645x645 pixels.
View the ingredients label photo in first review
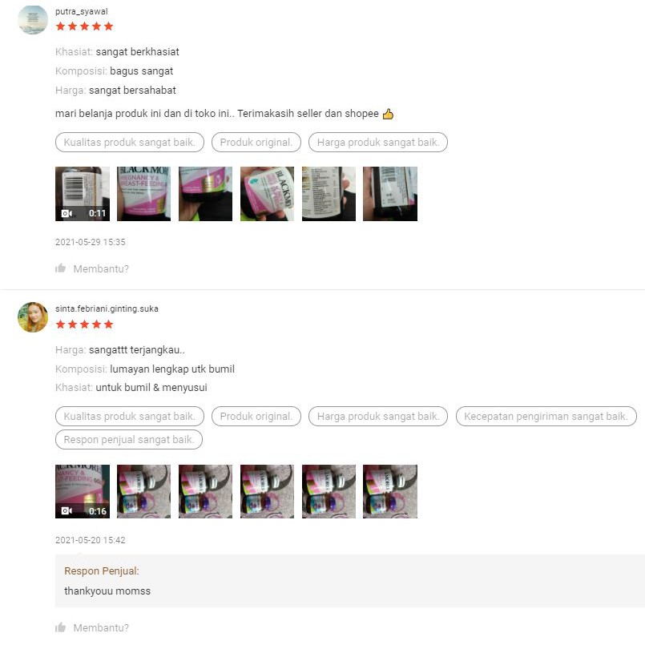(329, 194)
